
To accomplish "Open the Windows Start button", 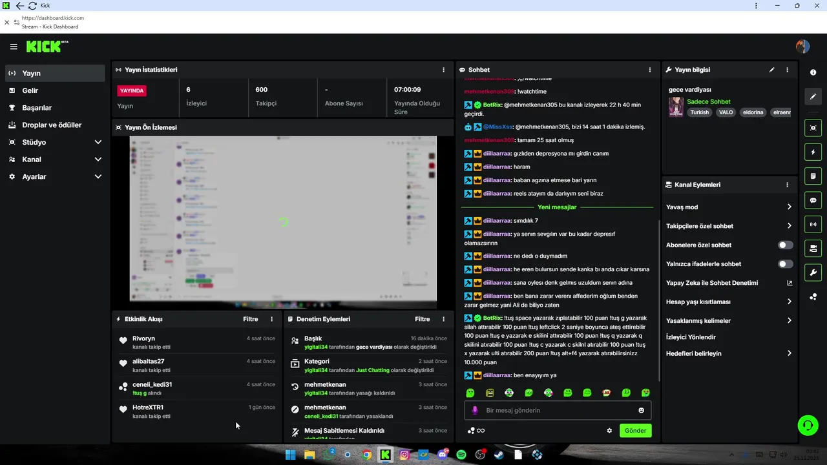I will [291, 455].
